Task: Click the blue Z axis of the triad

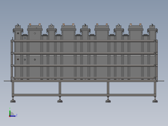Action: coord(13,116)
